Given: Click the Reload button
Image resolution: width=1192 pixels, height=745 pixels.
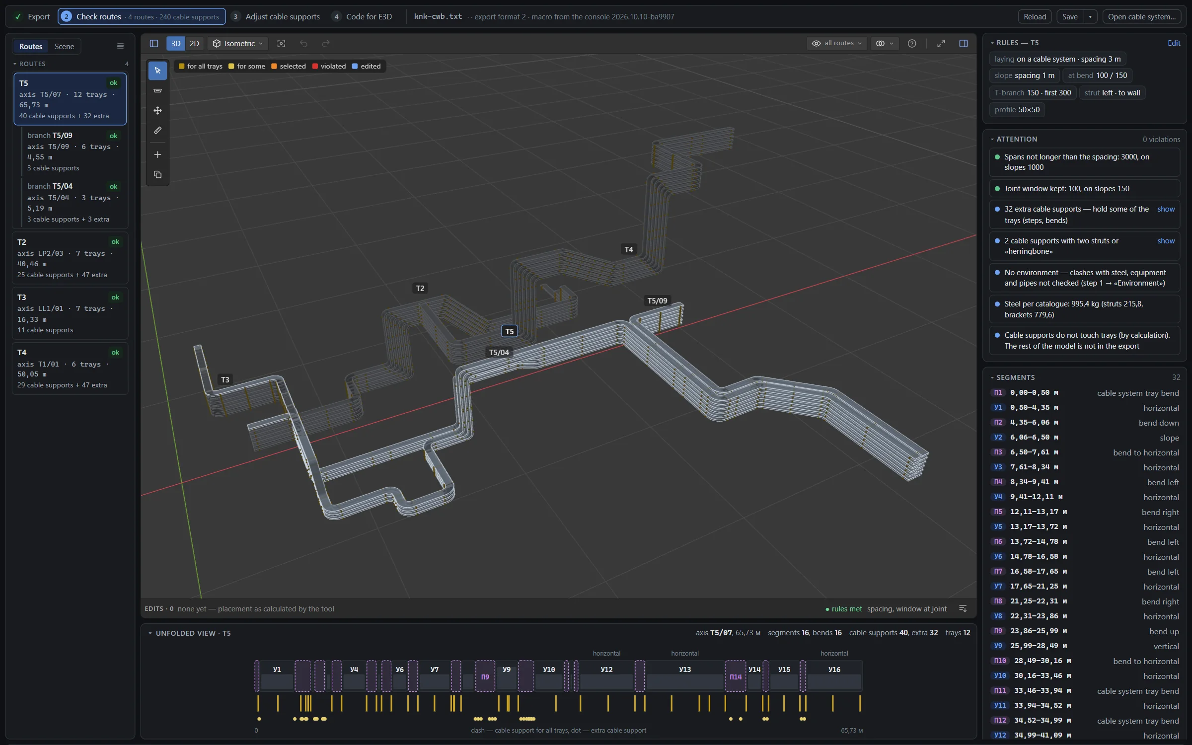Looking at the screenshot, I should 1035,16.
